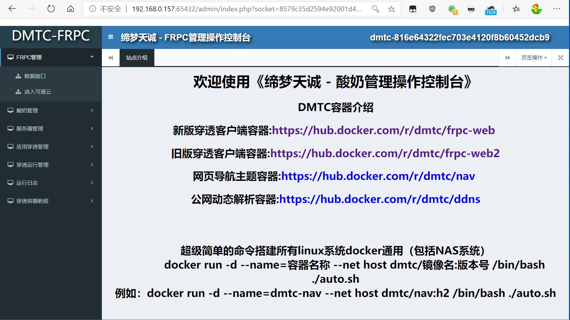Reload the page with the refresh icon
570x320 pixels.
click(x=51, y=9)
